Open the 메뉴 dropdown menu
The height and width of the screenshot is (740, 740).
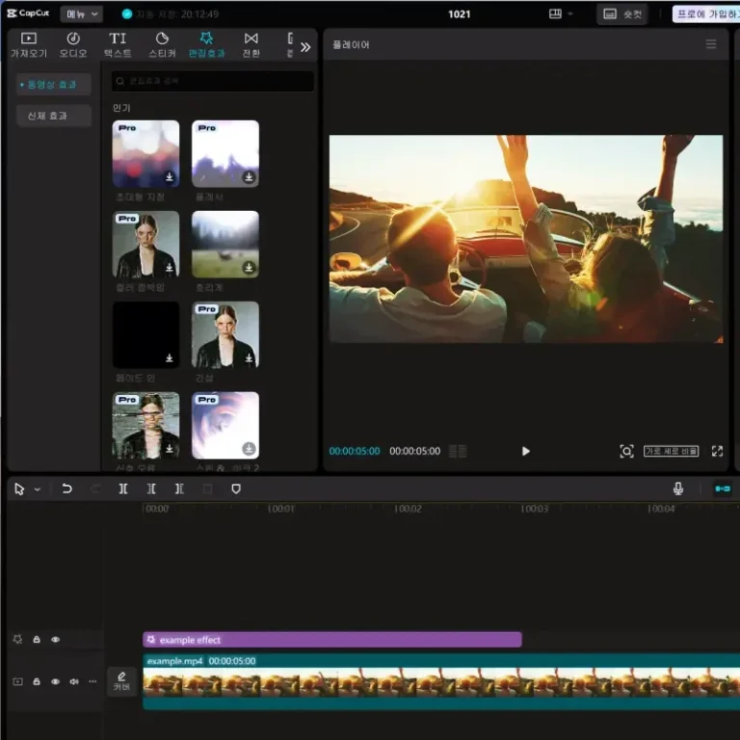pyautogui.click(x=81, y=14)
